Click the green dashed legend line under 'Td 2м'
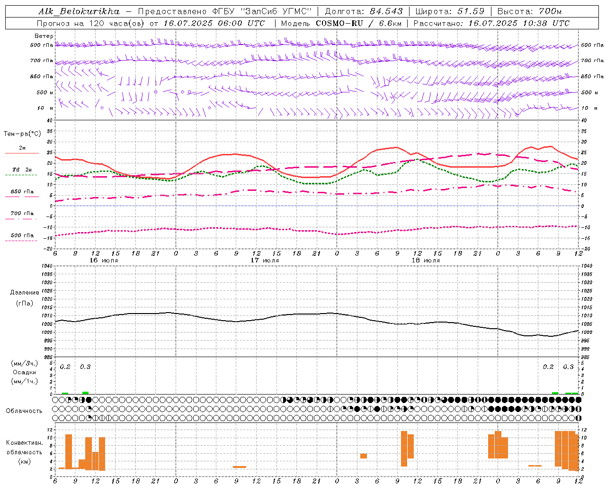Viewport: 606px width, 485px height. click(21, 175)
